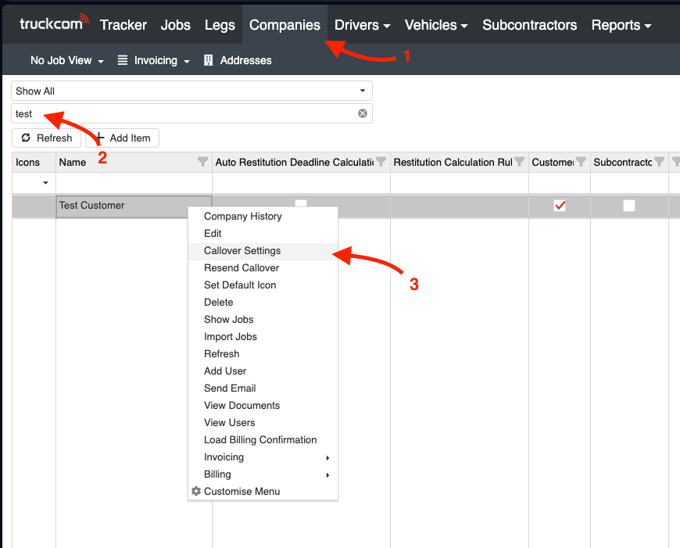
Task: Click the Subcontractor column filter icon
Action: (x=659, y=162)
